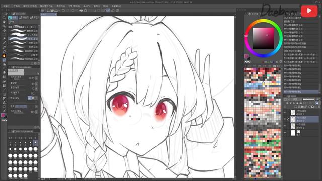Open the brush shape preview dropdown arrow

(38, 74)
